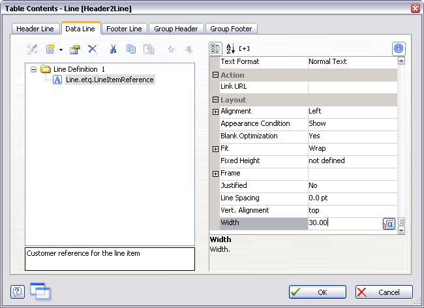
Task: Select the Data Line tab
Action: (80, 29)
